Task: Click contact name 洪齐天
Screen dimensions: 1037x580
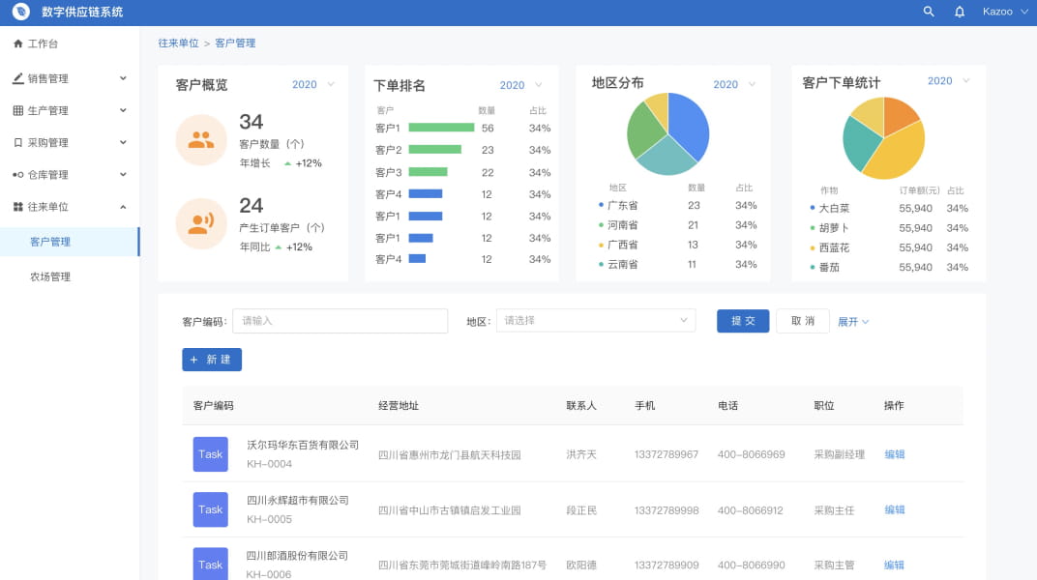Action: pyautogui.click(x=581, y=454)
